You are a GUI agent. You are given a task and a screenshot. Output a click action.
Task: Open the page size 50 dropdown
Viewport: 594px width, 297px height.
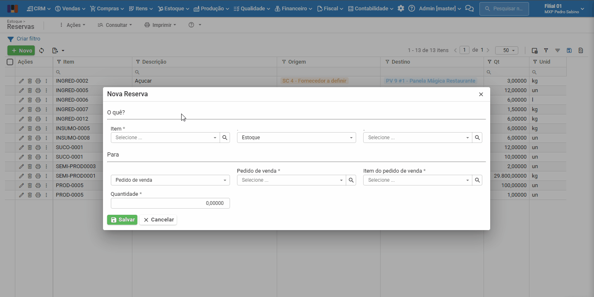pyautogui.click(x=507, y=50)
